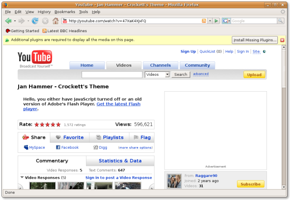This screenshot has height=200, width=290.
Task: Click the Sign In link
Action: tap(243, 52)
